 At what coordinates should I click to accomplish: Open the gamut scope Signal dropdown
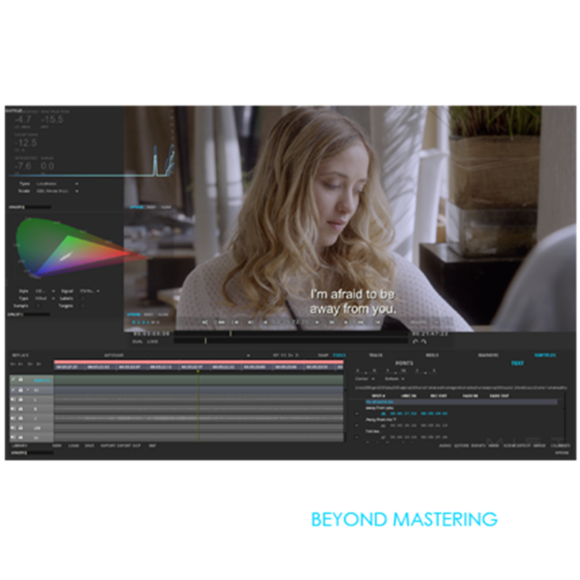click(x=90, y=291)
